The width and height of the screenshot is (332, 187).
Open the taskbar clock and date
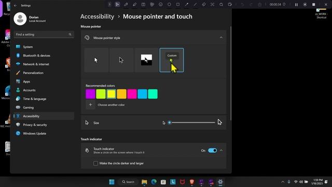tap(317, 182)
